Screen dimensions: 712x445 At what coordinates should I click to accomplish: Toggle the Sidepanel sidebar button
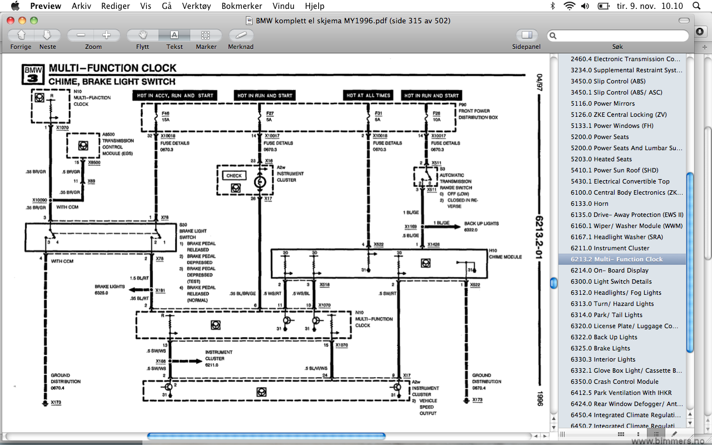[x=526, y=35]
